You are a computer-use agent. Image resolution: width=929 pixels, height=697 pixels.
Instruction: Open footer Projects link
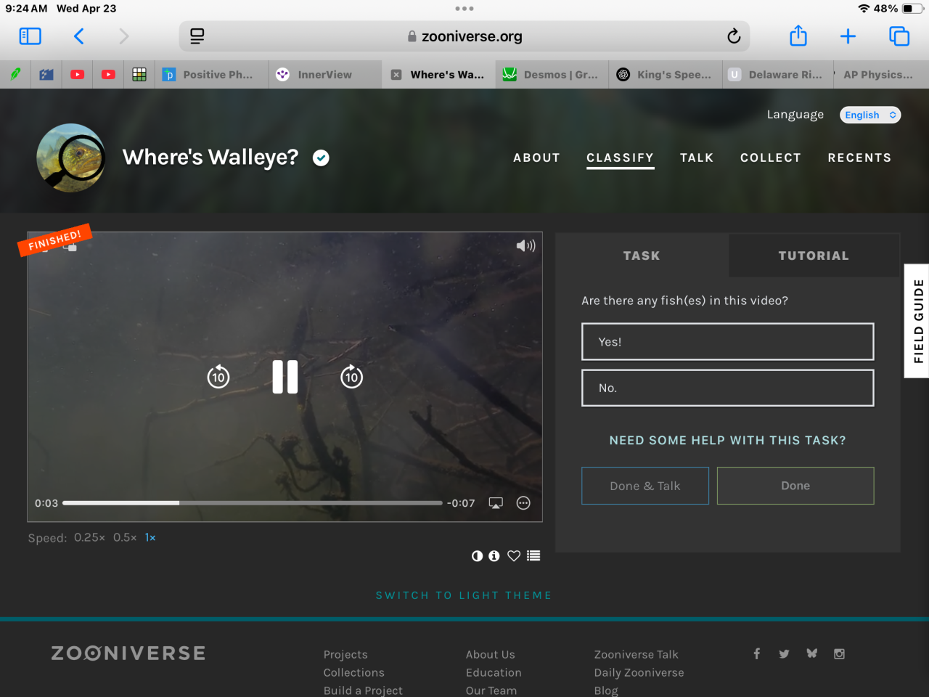[345, 654]
